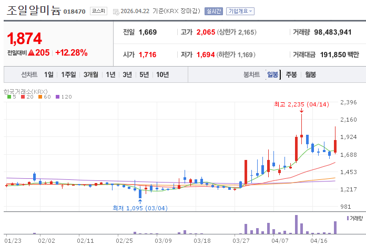
Task: Click the 시가 value 1,716
Action: coord(147,55)
